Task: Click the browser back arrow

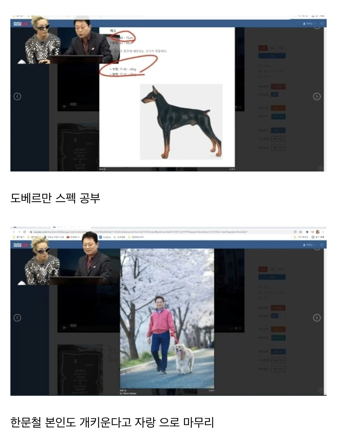Action: (14, 232)
